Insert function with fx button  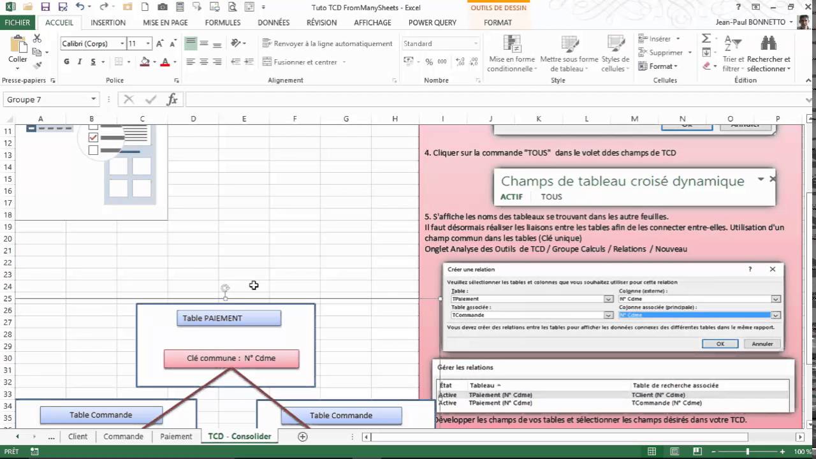[x=172, y=99]
